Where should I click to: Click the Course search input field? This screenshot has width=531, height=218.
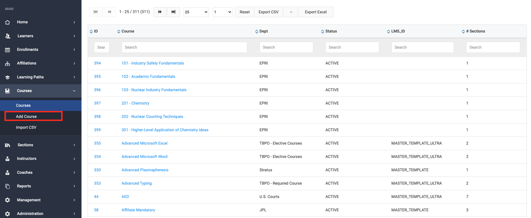tap(184, 47)
